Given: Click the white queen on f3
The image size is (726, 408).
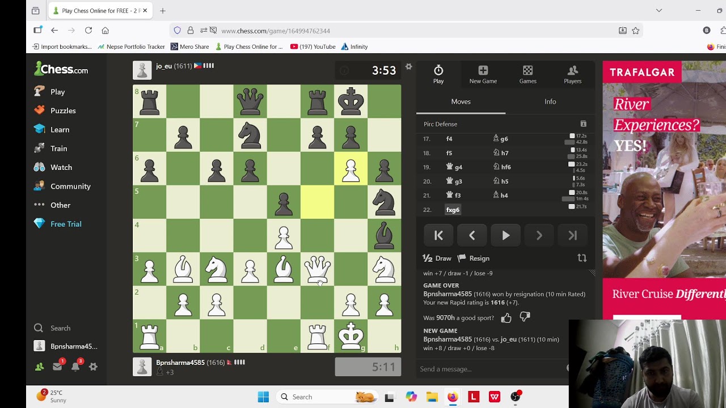Looking at the screenshot, I should pyautogui.click(x=317, y=269).
